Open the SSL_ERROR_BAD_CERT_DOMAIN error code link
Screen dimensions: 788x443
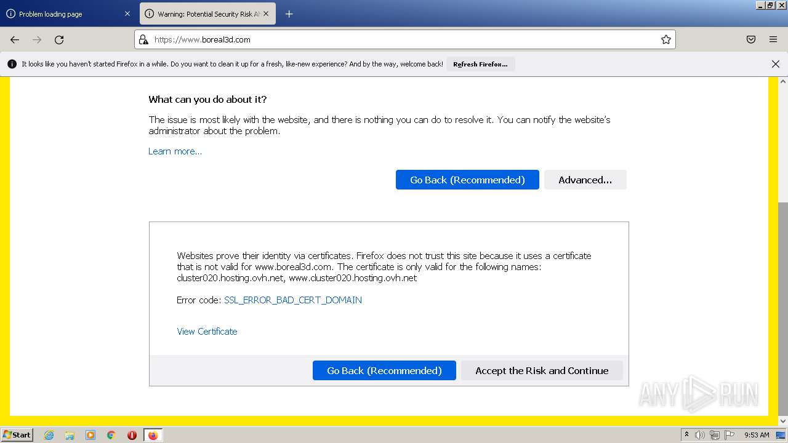pyautogui.click(x=293, y=300)
